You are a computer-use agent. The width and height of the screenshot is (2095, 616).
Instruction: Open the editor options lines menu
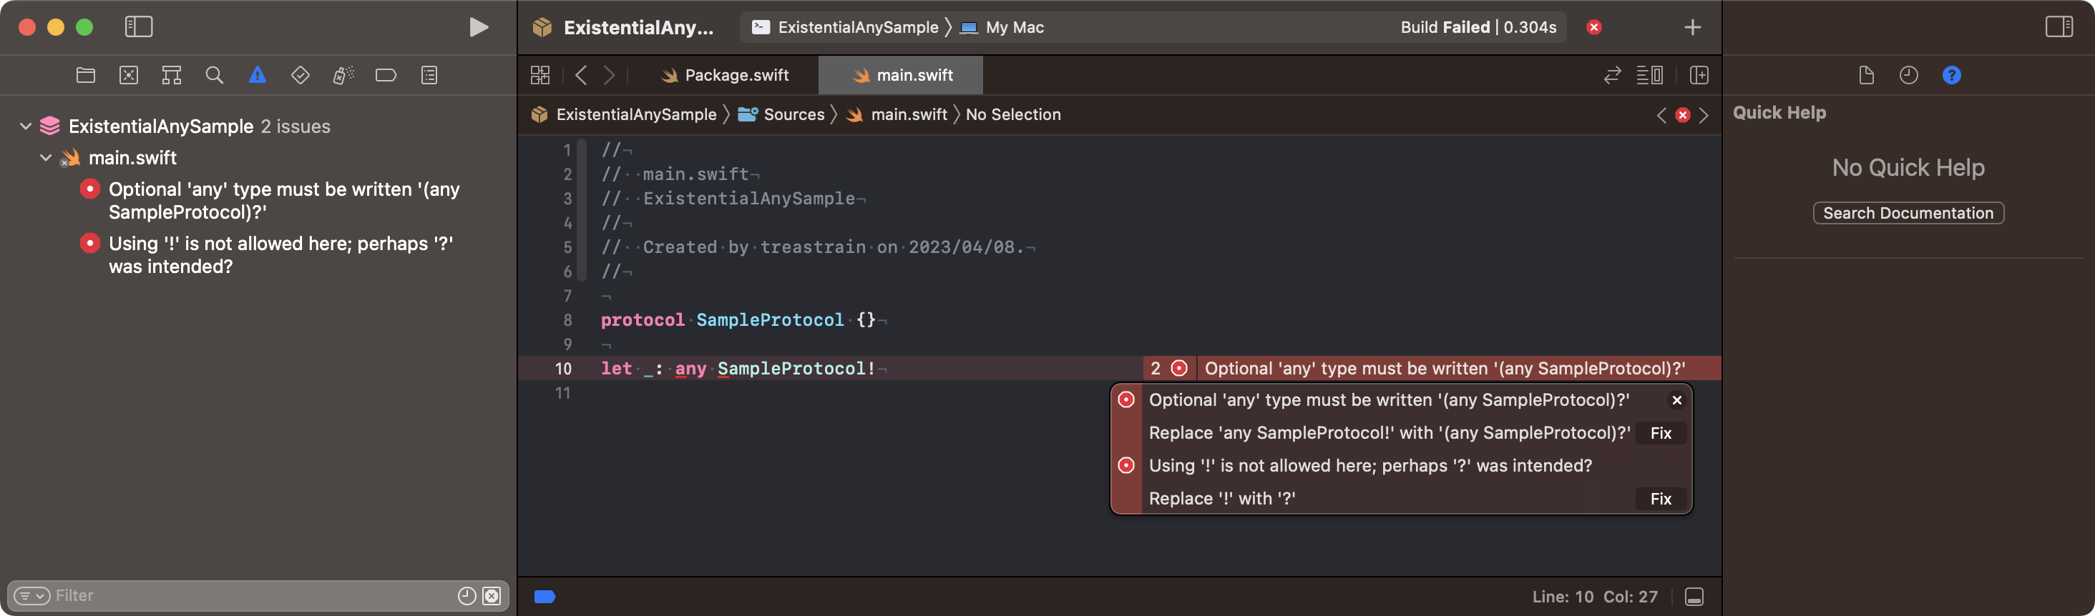tap(1649, 76)
